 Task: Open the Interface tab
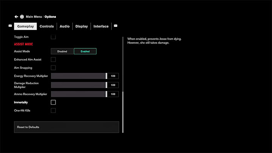101,26
